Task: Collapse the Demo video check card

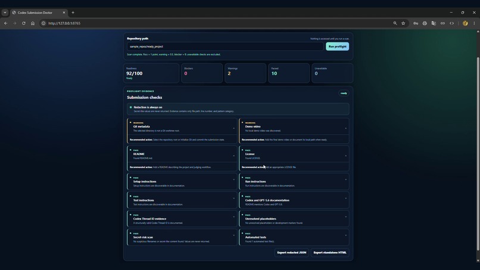Action: 346,128
